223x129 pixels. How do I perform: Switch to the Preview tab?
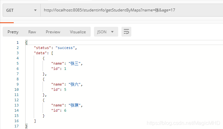tap(53, 32)
